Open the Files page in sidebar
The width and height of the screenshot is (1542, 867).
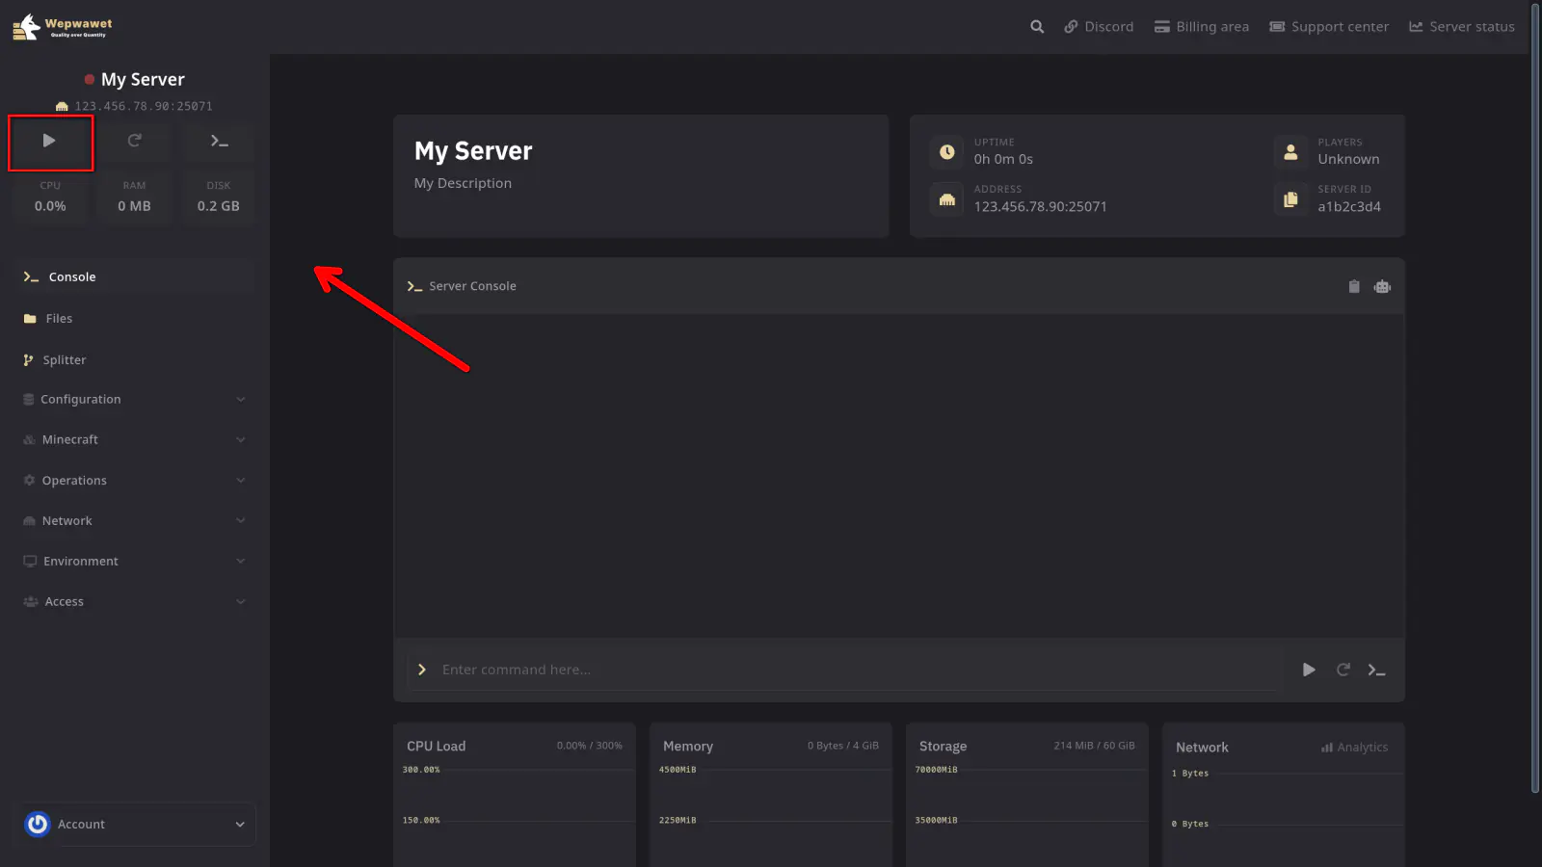[x=59, y=319]
